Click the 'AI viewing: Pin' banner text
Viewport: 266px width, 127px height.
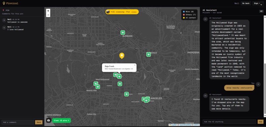pyautogui.click(x=121, y=12)
